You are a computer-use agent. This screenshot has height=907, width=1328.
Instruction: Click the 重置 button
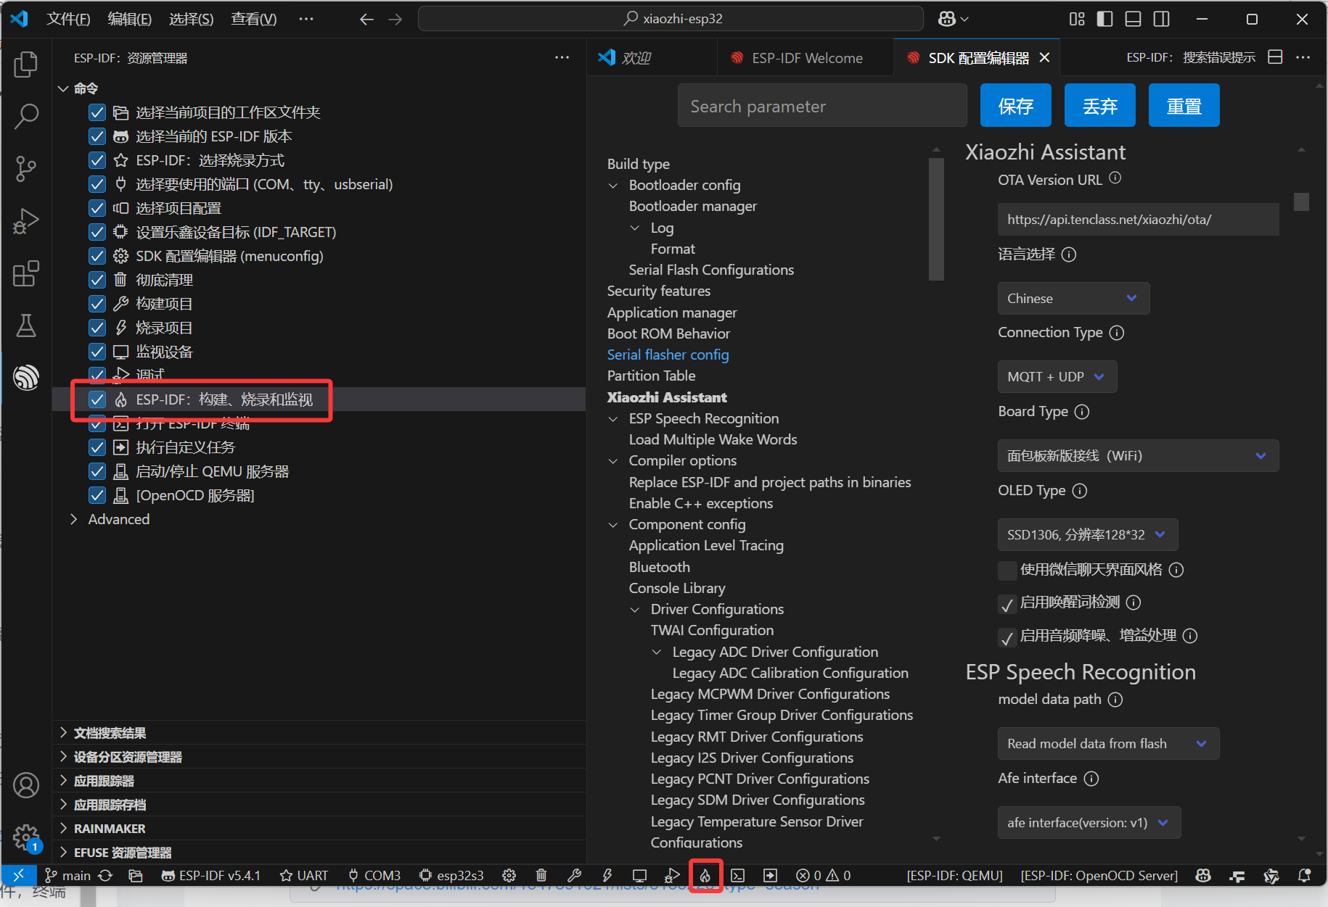pyautogui.click(x=1184, y=106)
